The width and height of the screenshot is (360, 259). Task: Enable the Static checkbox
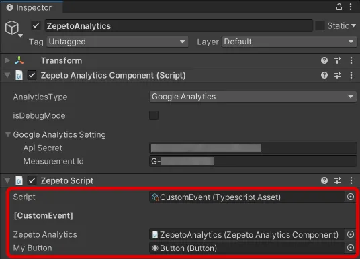[x=320, y=25]
